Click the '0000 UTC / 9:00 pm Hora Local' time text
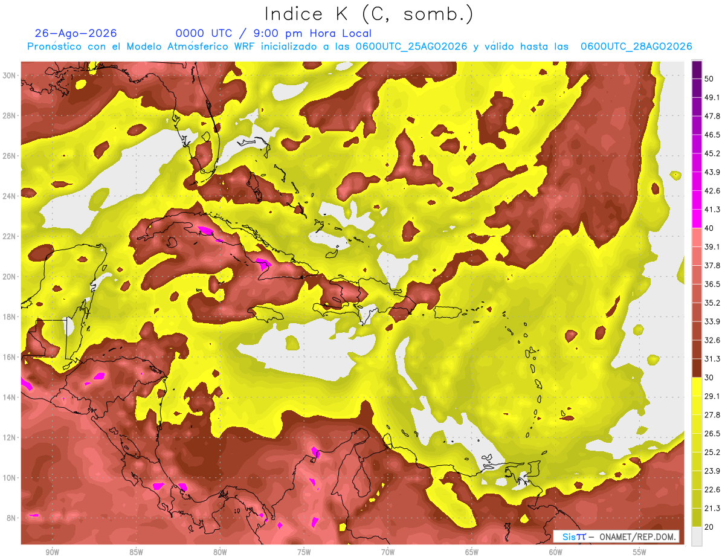The image size is (725, 560). coord(274,33)
